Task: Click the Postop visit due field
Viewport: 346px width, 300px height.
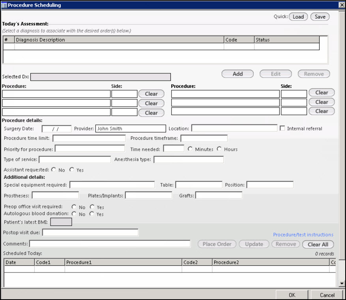Action: pos(90,233)
